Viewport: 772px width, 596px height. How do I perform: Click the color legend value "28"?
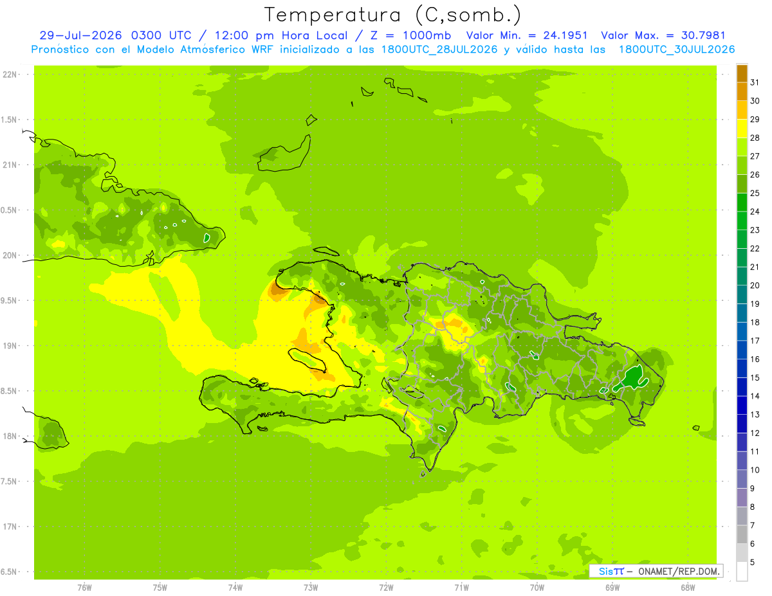point(755,138)
